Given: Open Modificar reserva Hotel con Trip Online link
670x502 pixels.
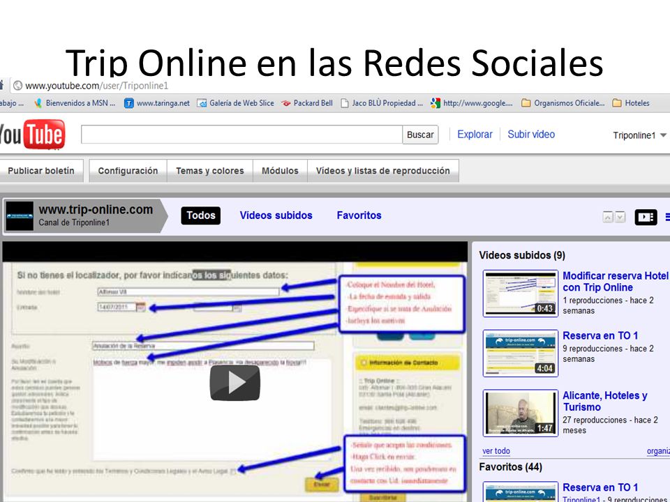Looking at the screenshot, I should (616, 281).
